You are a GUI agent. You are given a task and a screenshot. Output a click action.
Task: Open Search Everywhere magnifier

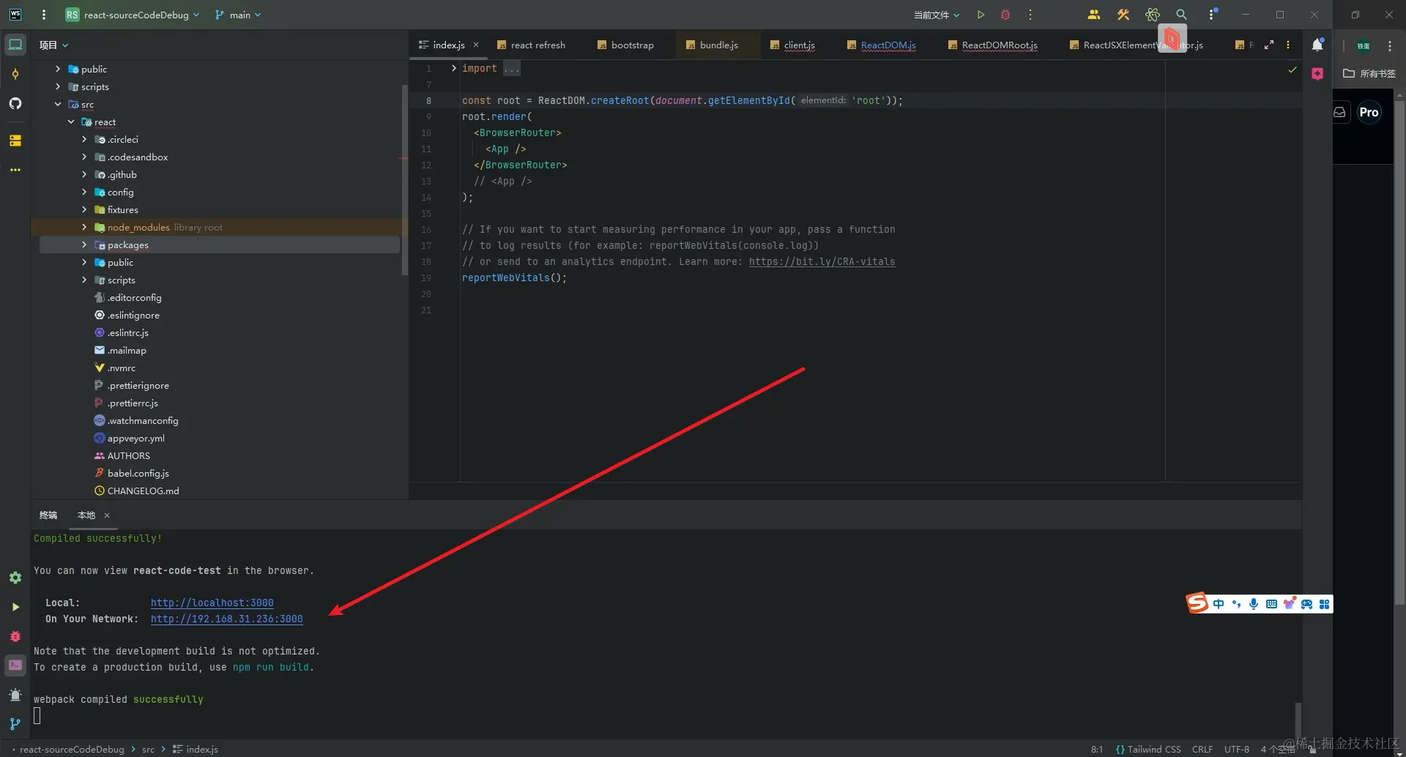pos(1181,15)
